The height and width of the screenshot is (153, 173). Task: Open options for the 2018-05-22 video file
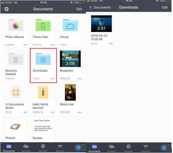[x=111, y=44]
